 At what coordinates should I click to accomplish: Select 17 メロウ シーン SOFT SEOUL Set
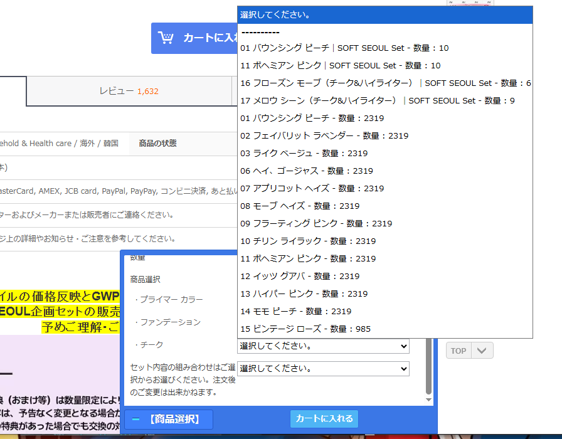click(x=377, y=100)
